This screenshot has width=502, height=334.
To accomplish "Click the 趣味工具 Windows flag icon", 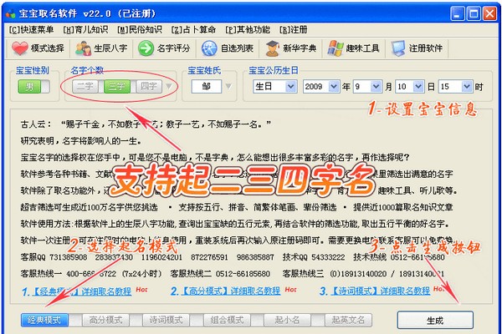I will tap(336, 48).
